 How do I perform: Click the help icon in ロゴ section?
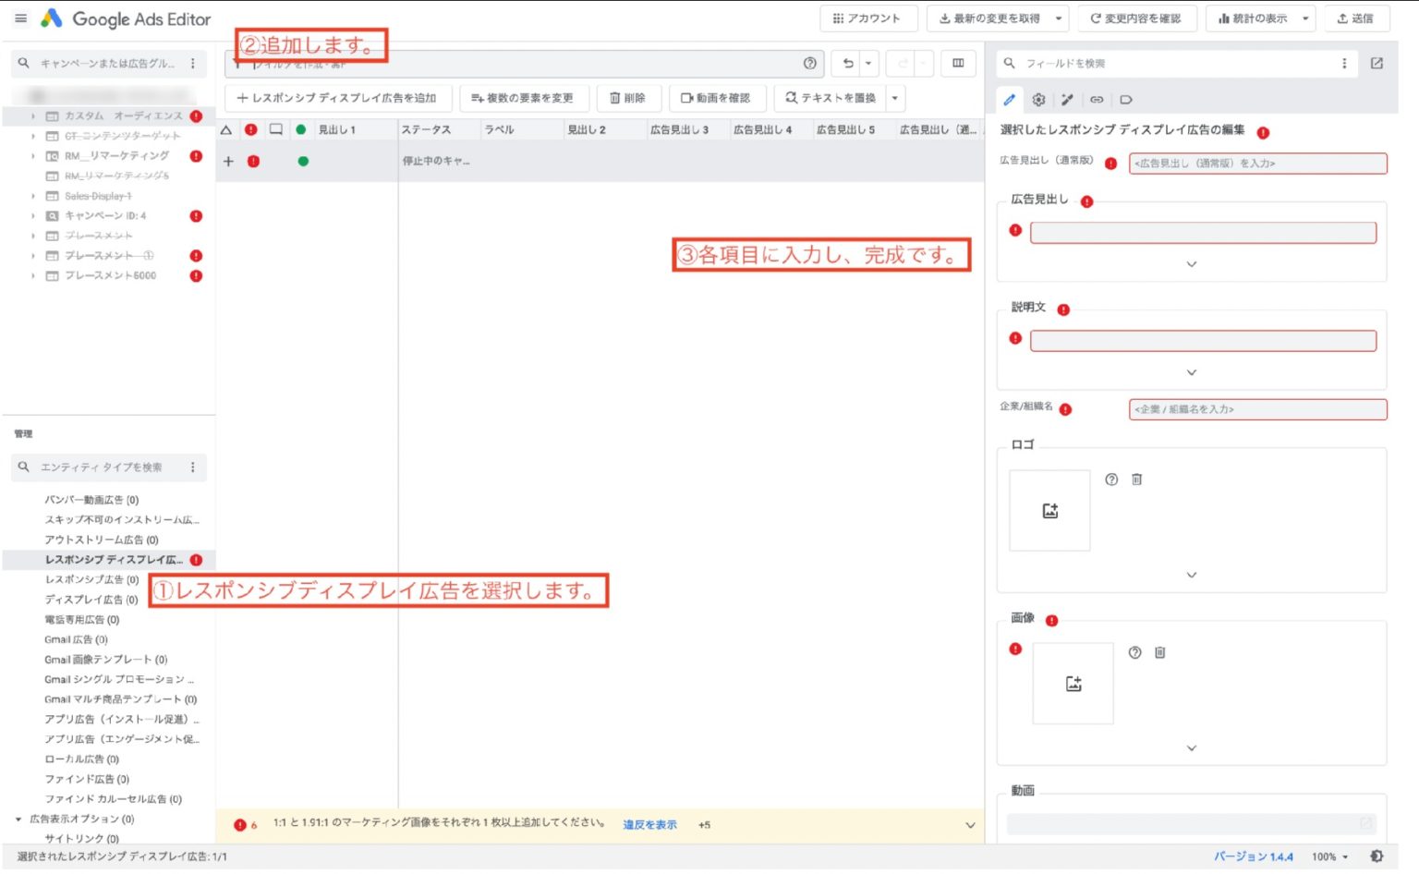pos(1111,479)
